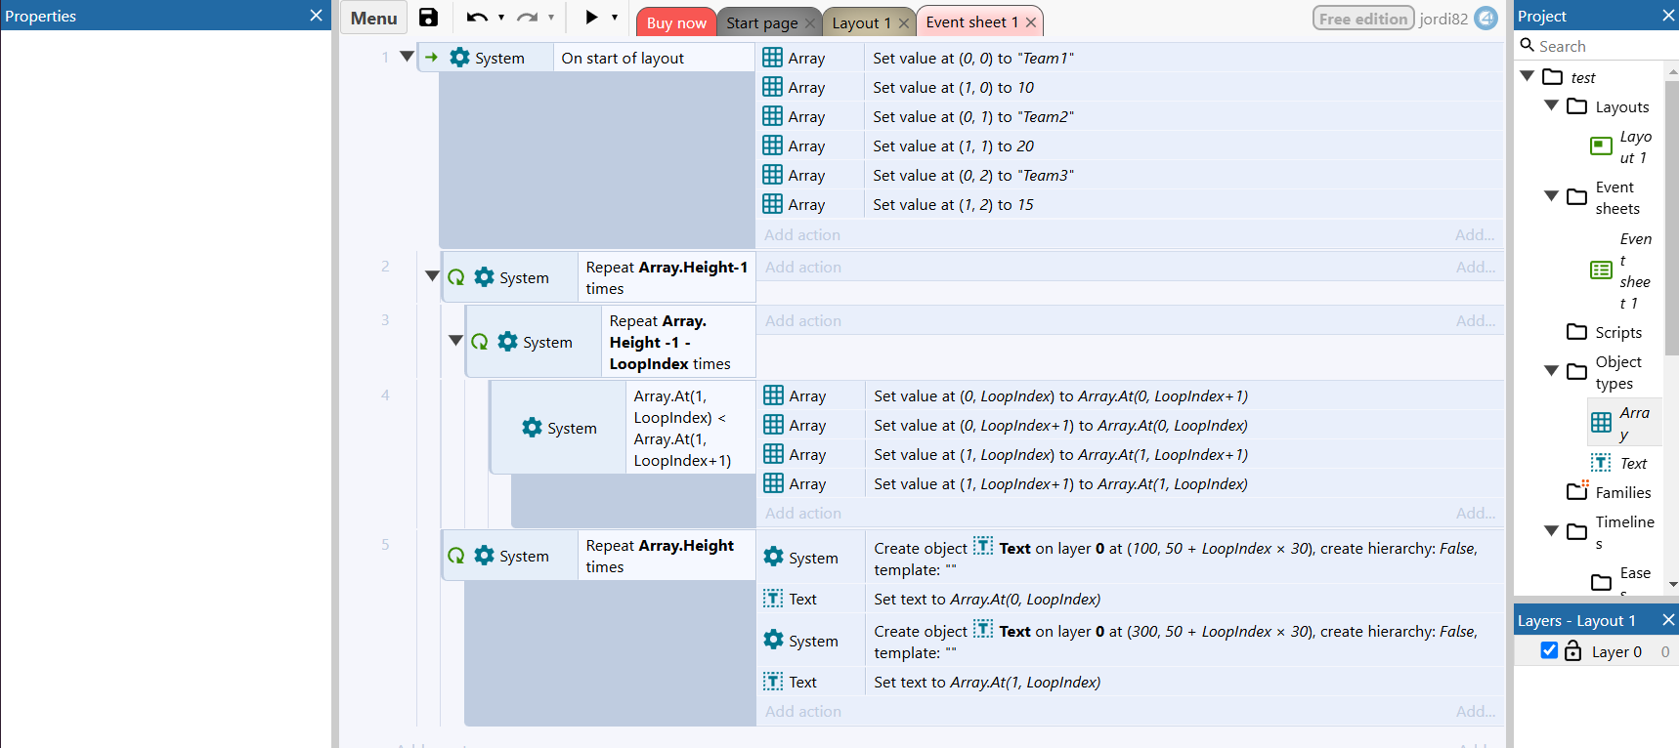Switch to the Layout 1 tab
The width and height of the screenshot is (1679, 748).
[x=861, y=22]
